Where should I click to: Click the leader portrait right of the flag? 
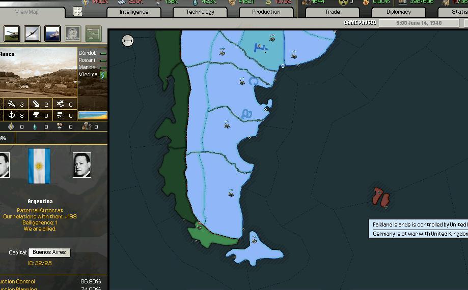pyautogui.click(x=81, y=165)
